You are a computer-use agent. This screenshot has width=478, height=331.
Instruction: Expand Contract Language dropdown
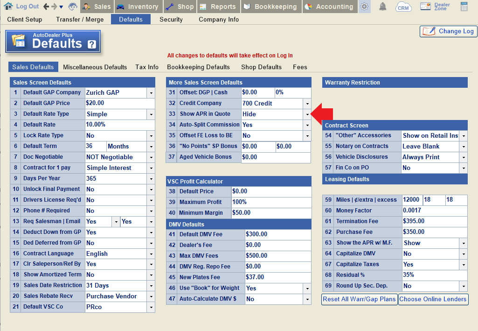[151, 254]
